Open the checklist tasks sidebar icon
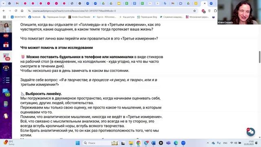Viewport: 261px width, 147px height. tap(6, 80)
